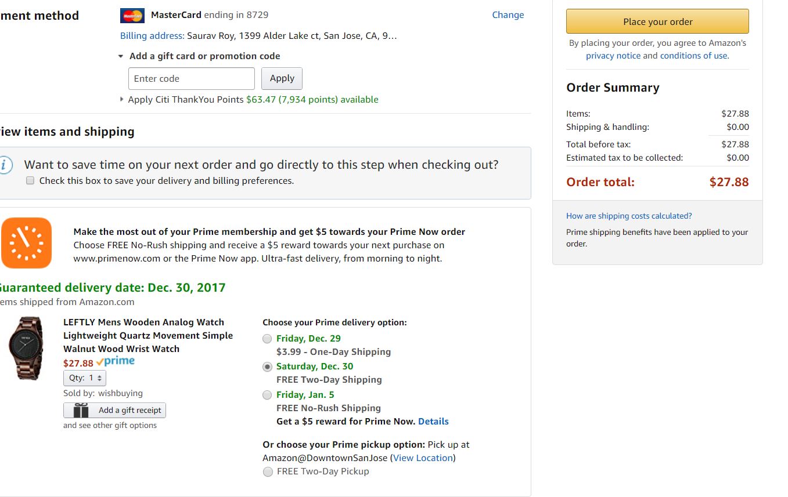Choose FREE Two-Day Pickup option
The width and height of the screenshot is (788, 497).
[268, 471]
